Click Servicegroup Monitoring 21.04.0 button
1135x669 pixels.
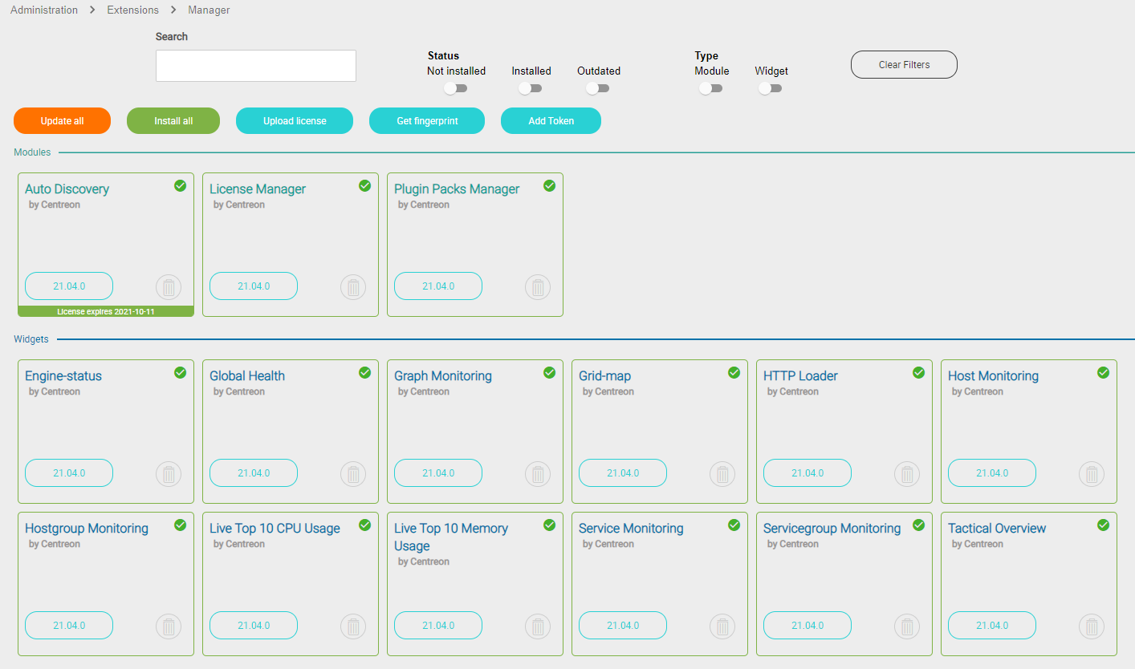coord(808,626)
